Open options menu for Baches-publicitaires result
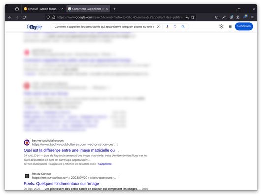This screenshot has height=196, width=262. click(x=117, y=144)
